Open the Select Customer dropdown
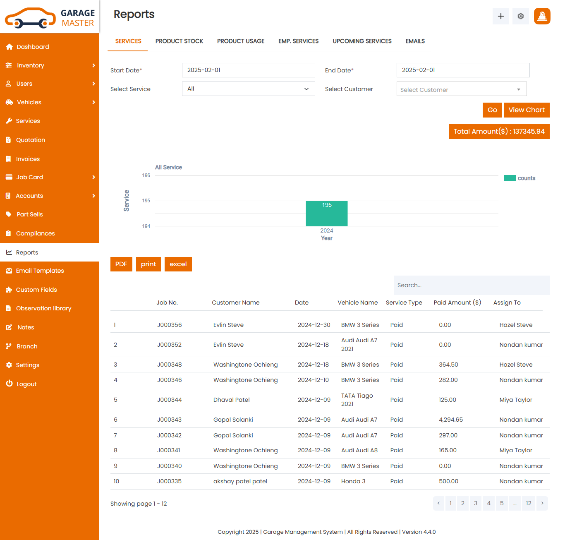Viewport: 565px width, 540px height. [x=461, y=89]
